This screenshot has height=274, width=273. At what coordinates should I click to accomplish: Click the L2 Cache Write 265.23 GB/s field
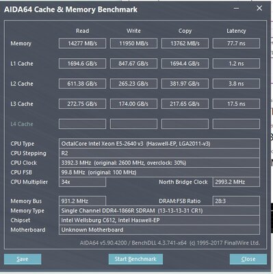tap(133, 84)
